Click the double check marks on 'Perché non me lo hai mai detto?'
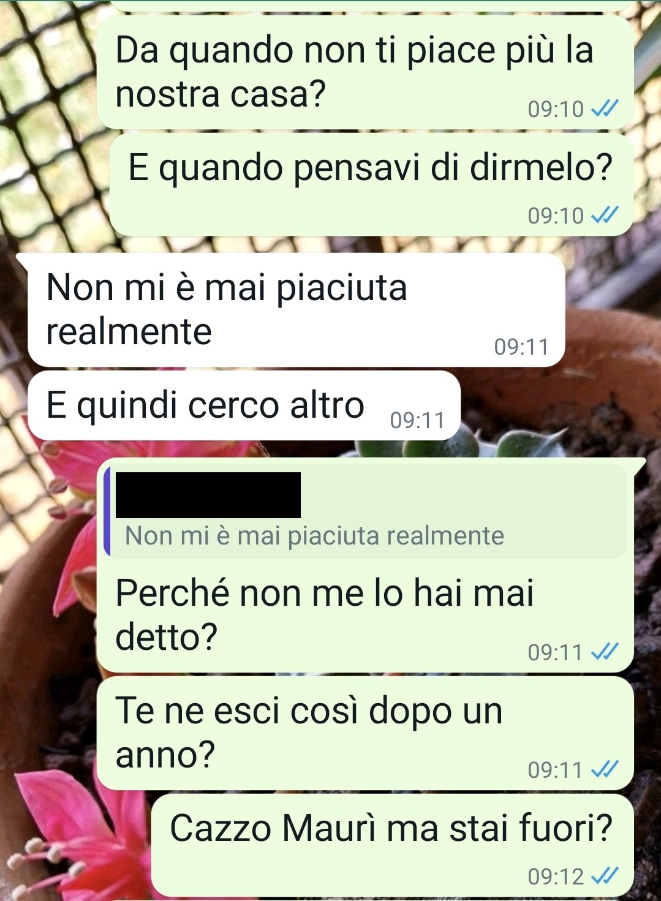The image size is (661, 901). pyautogui.click(x=605, y=652)
